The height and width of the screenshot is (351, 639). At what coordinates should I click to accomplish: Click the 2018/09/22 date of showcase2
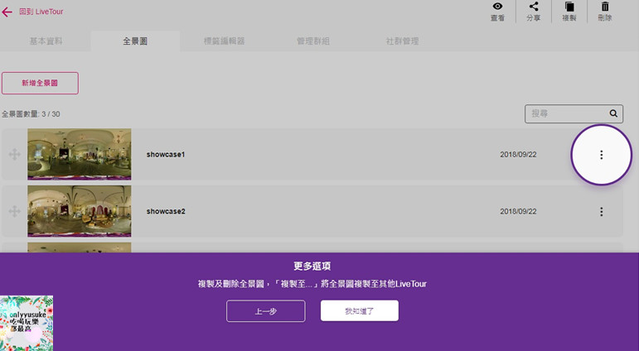pyautogui.click(x=518, y=212)
